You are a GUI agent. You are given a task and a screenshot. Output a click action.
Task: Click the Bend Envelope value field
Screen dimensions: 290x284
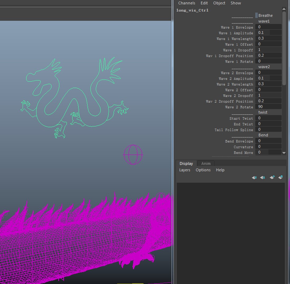(268, 141)
